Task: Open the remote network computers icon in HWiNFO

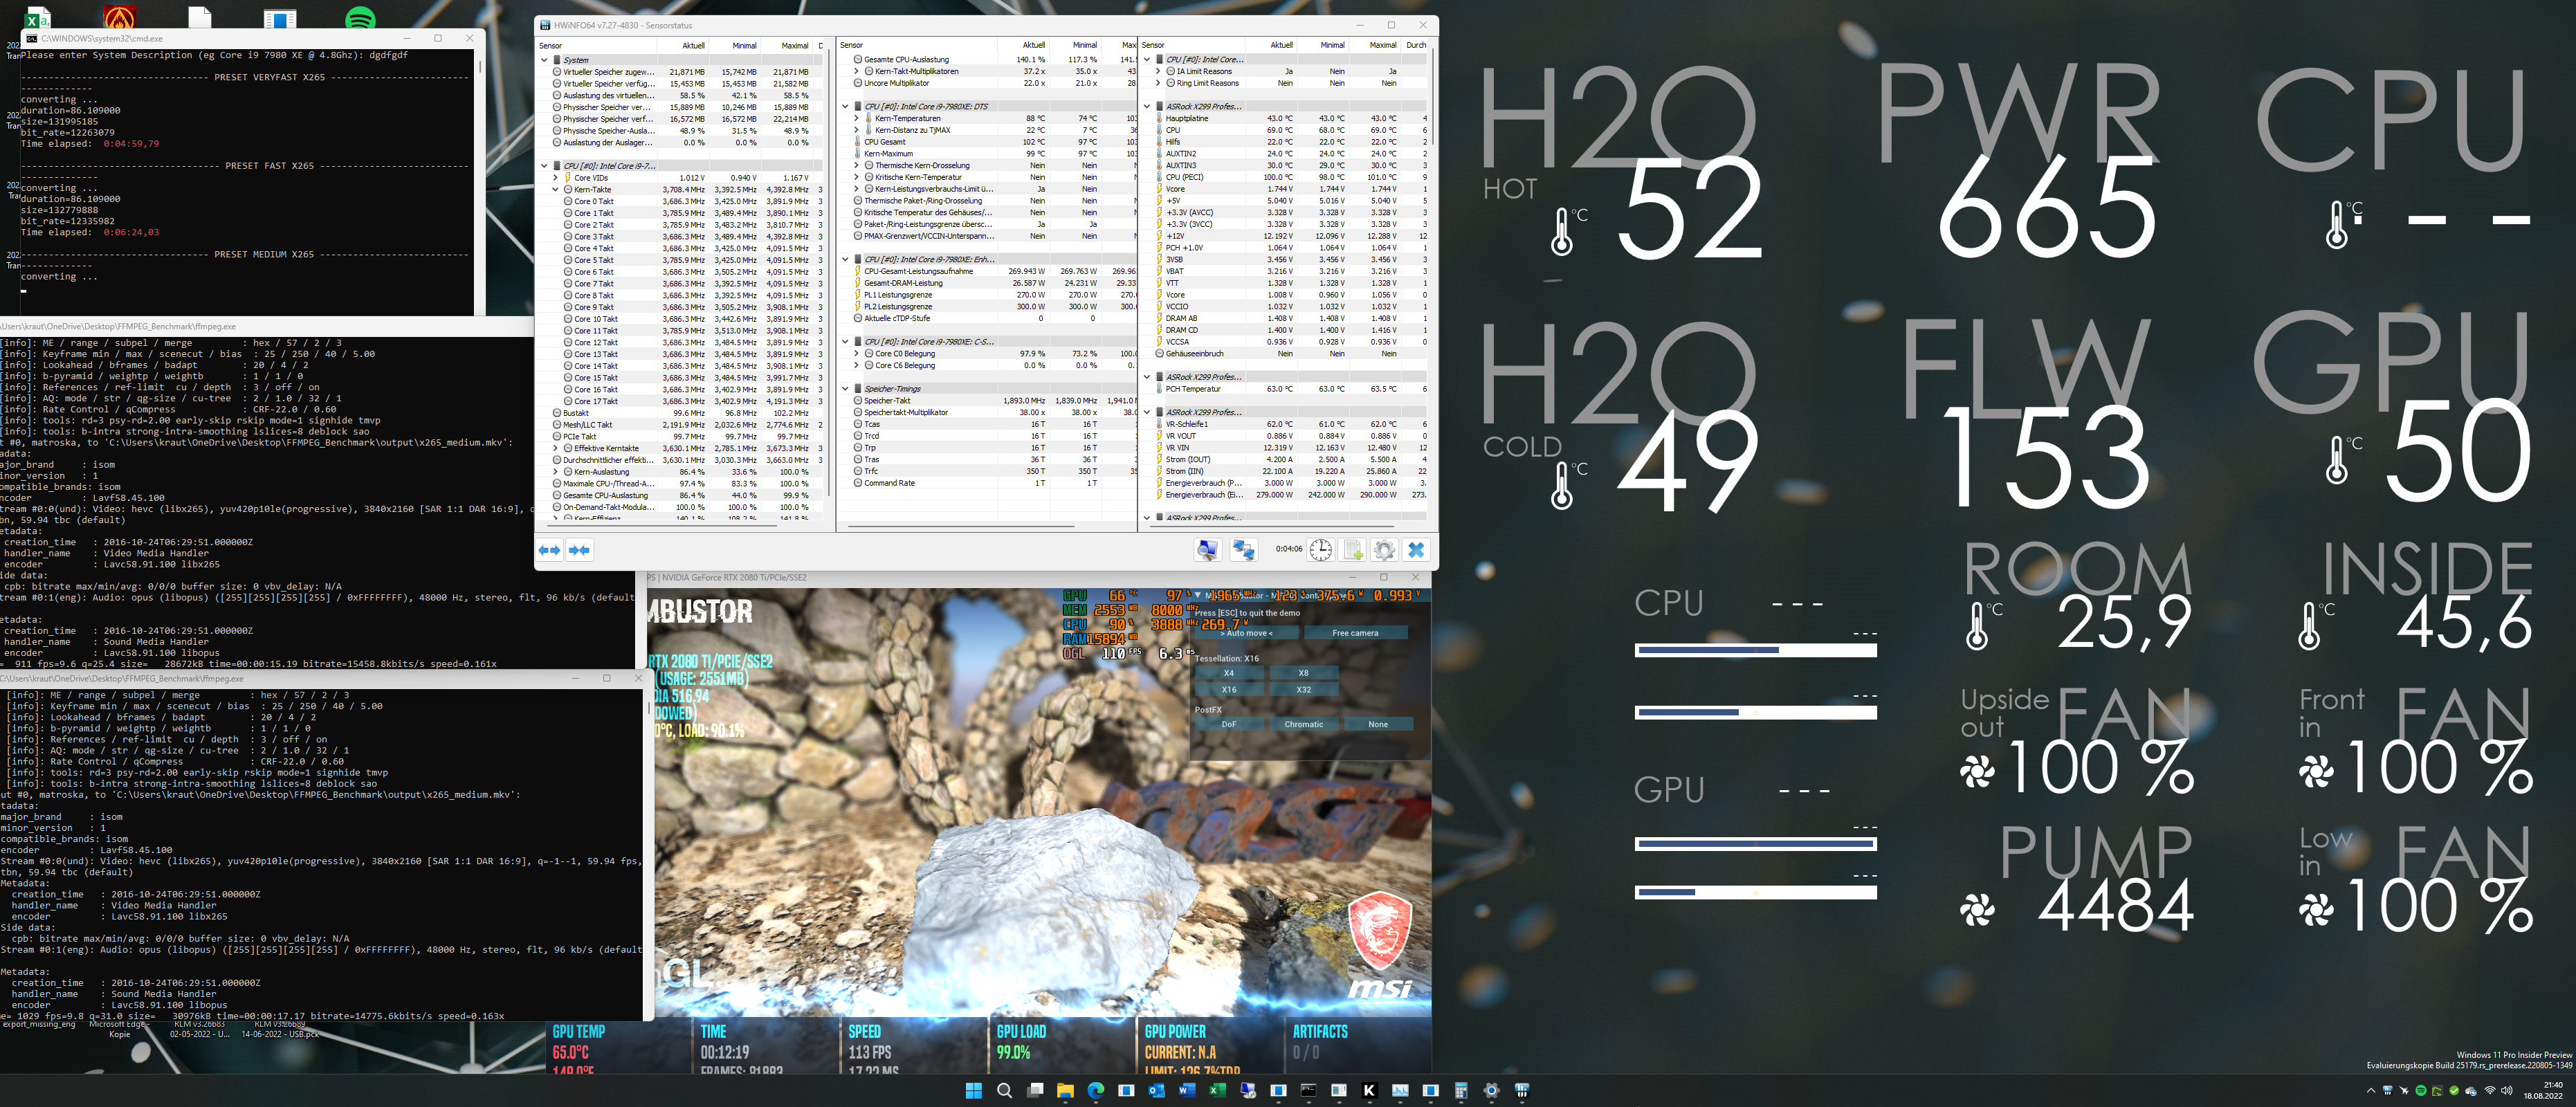Action: tap(1243, 550)
